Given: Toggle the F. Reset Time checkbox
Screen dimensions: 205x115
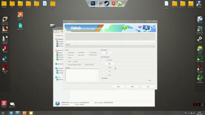Looking at the screenshot, I should 88,52.
